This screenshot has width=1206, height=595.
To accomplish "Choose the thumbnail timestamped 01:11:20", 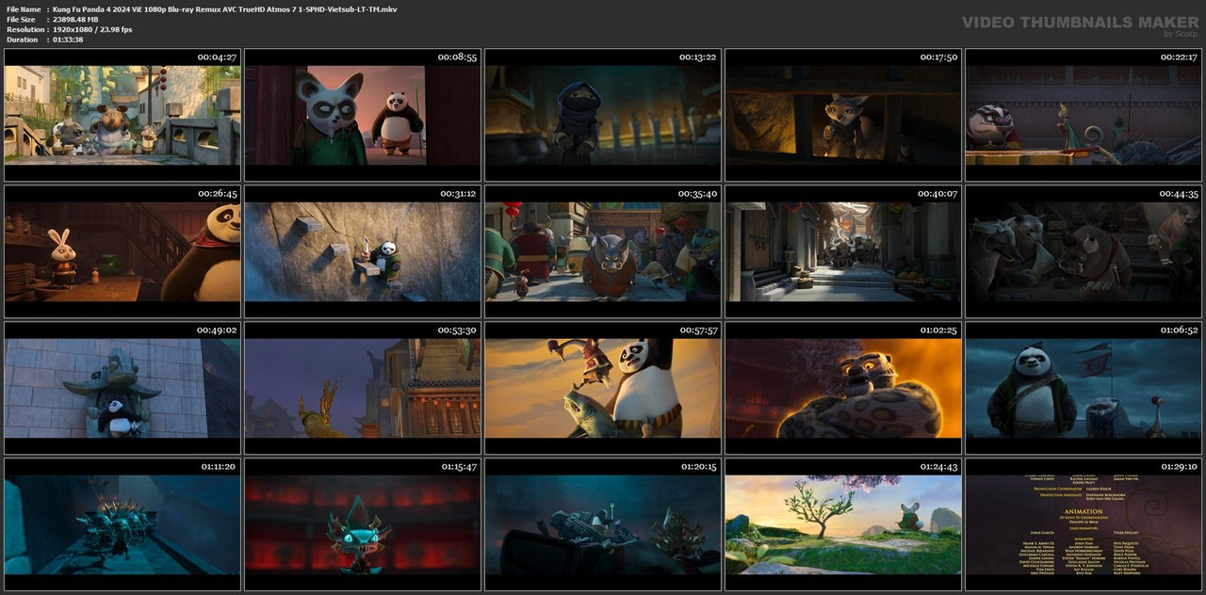I will (122, 524).
